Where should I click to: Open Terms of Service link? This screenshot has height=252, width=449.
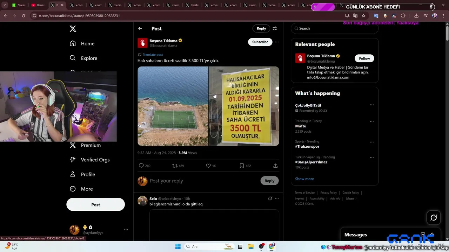coord(304,193)
